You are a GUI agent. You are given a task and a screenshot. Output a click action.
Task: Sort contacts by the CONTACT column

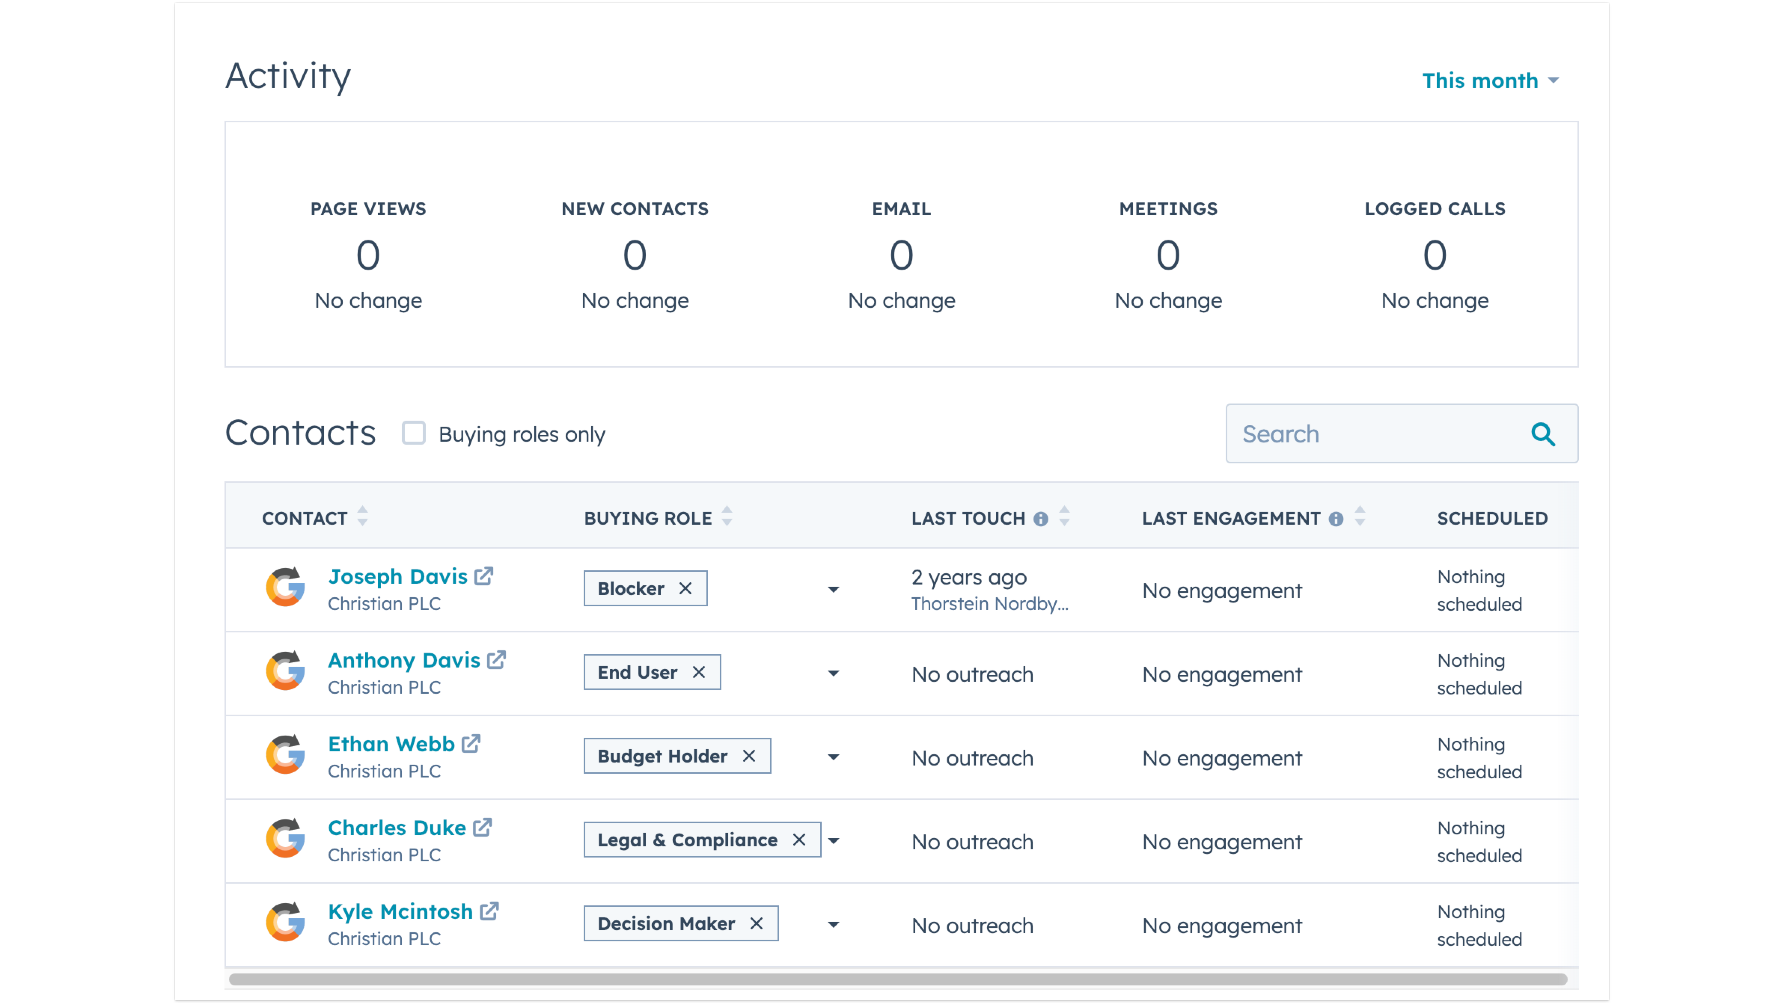363,516
